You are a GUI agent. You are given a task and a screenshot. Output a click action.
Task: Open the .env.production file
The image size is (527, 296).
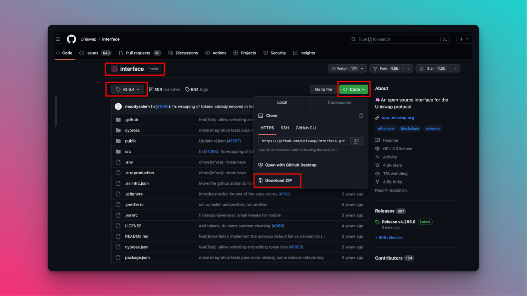pos(140,173)
